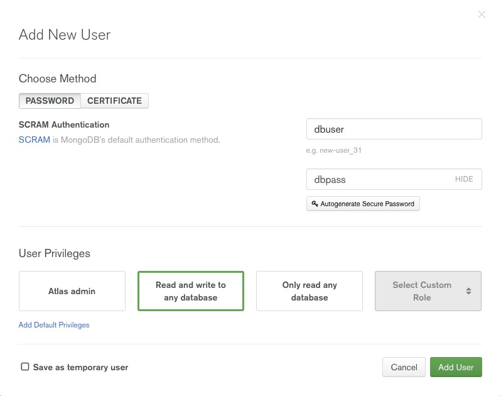Switch to the CERTIFICATE method tab

(x=114, y=101)
